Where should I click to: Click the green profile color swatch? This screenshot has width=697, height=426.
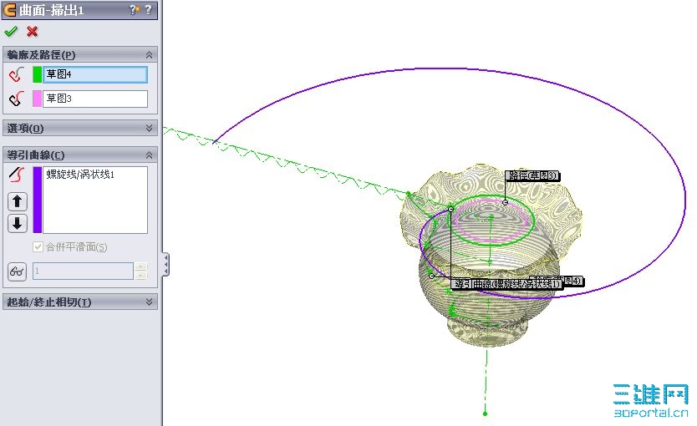coord(38,74)
